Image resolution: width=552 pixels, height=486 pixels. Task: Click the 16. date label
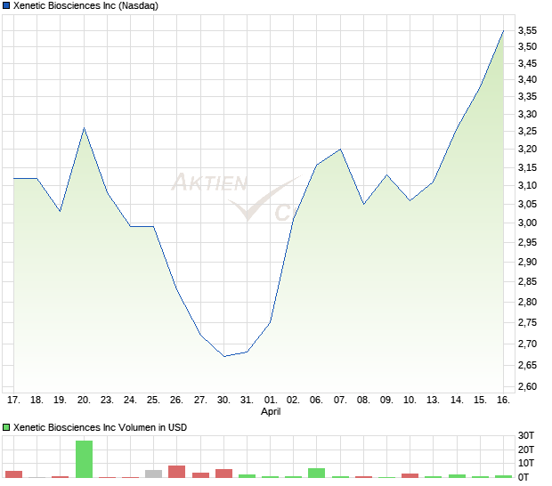(x=503, y=401)
